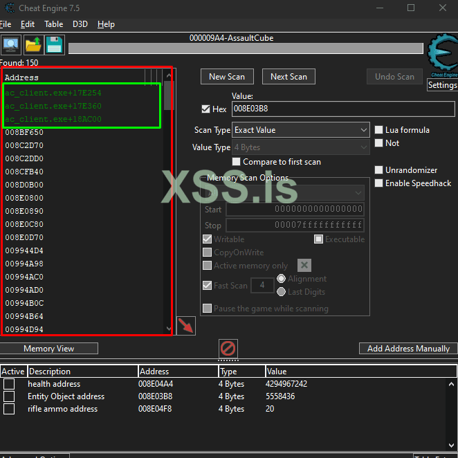The width and height of the screenshot is (458, 458).
Task: Click the New Scan button
Action: point(227,77)
